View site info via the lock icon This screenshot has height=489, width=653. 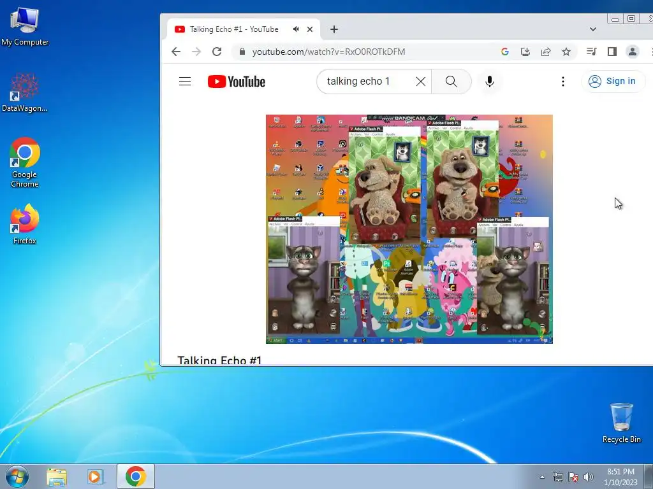(242, 52)
